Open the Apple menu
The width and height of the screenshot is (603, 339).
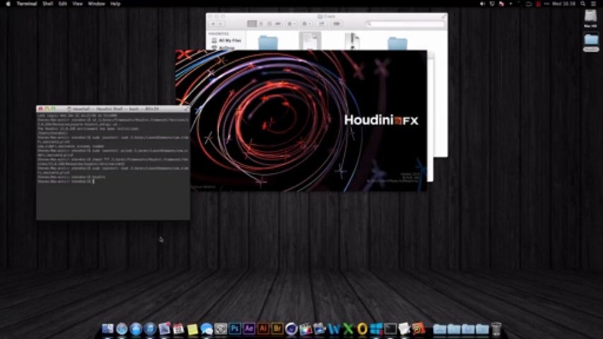[7, 3]
